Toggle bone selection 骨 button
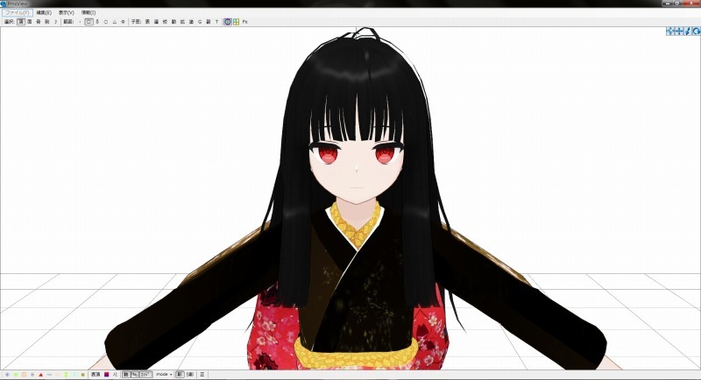The height and width of the screenshot is (380, 701). (39, 21)
